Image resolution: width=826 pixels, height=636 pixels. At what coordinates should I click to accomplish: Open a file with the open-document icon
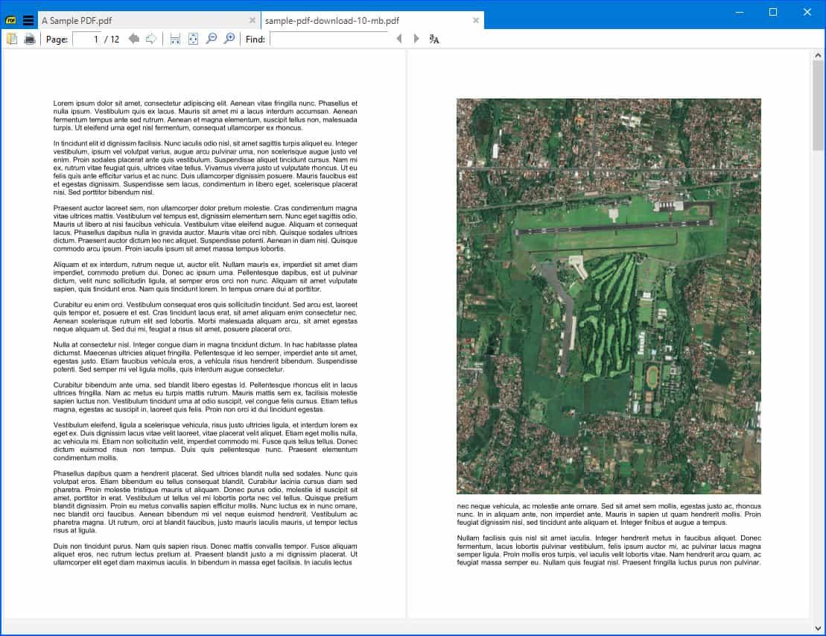pos(12,39)
